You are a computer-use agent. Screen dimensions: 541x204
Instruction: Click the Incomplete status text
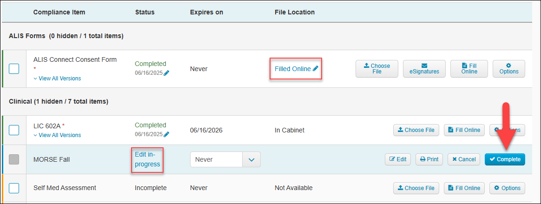151,188
